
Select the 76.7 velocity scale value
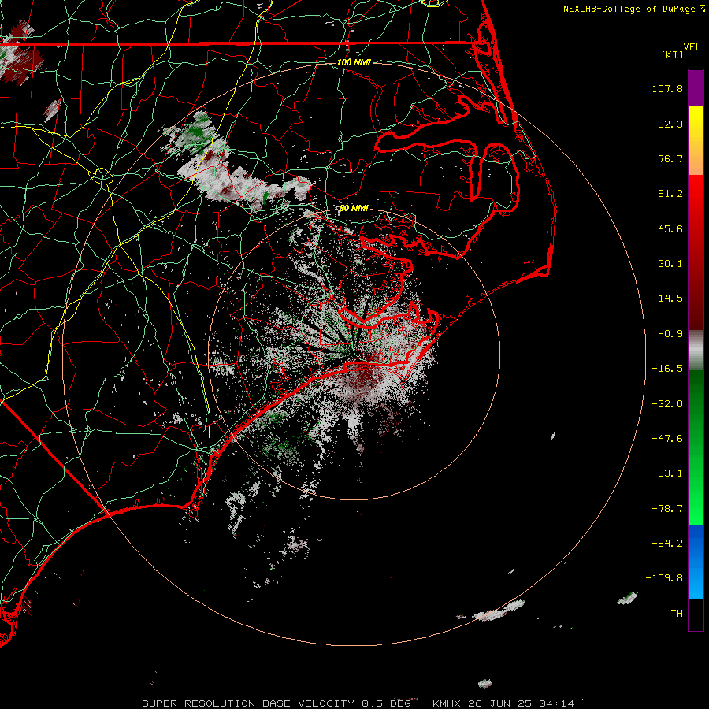click(x=670, y=158)
